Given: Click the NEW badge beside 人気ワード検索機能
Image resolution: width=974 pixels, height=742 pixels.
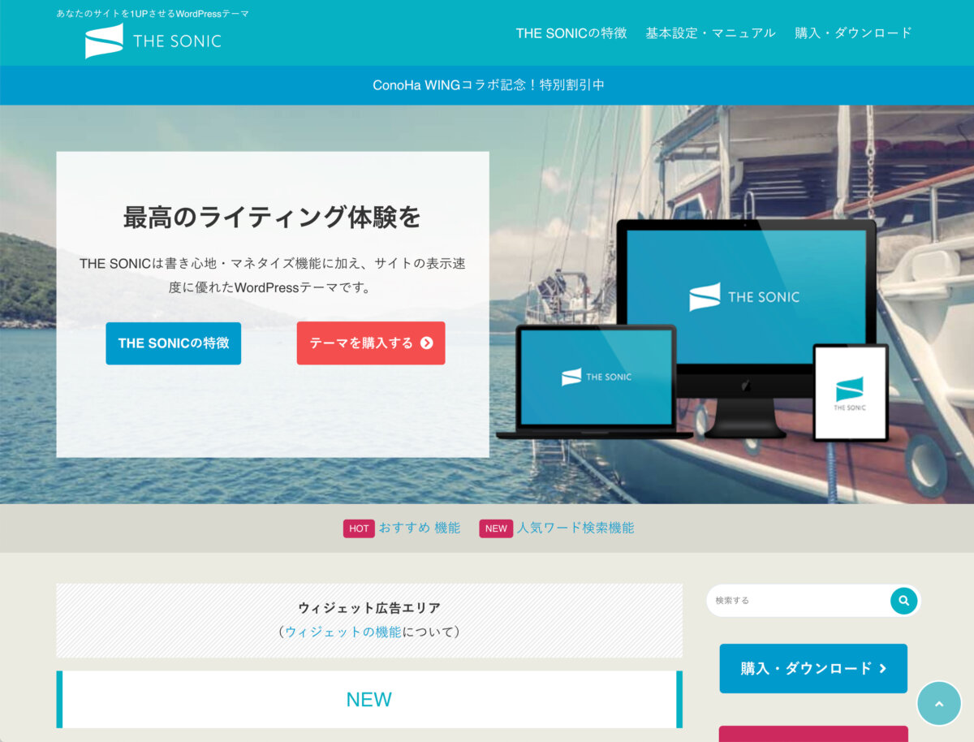Looking at the screenshot, I should 496,528.
